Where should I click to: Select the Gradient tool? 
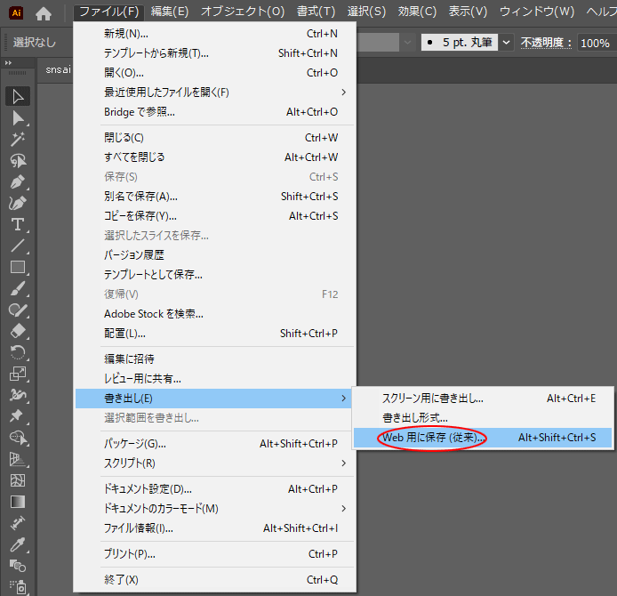coord(18,502)
